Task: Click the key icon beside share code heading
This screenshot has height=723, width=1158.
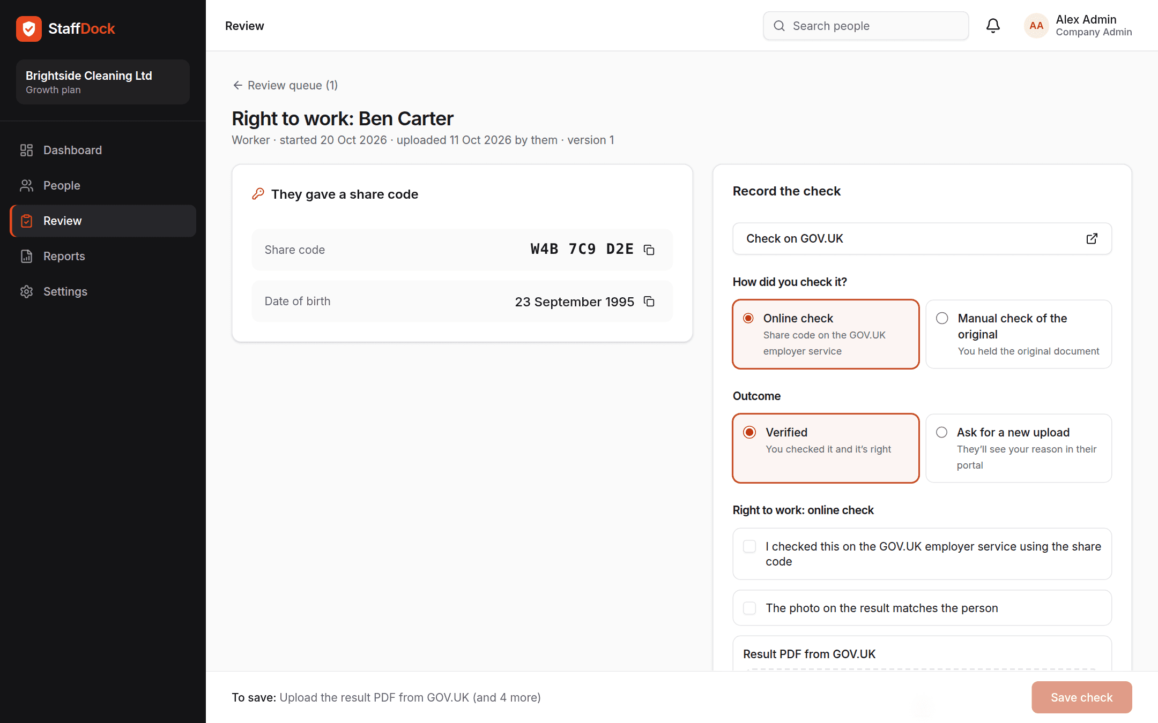Action: pos(258,194)
